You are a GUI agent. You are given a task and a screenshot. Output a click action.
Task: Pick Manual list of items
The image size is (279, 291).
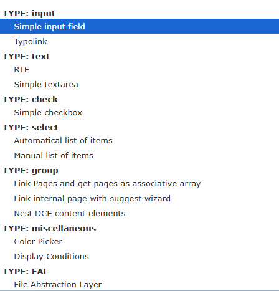139,155
